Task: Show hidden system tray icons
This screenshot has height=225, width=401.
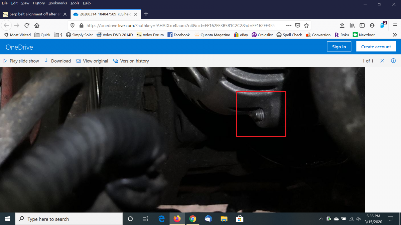Action: (x=321, y=219)
